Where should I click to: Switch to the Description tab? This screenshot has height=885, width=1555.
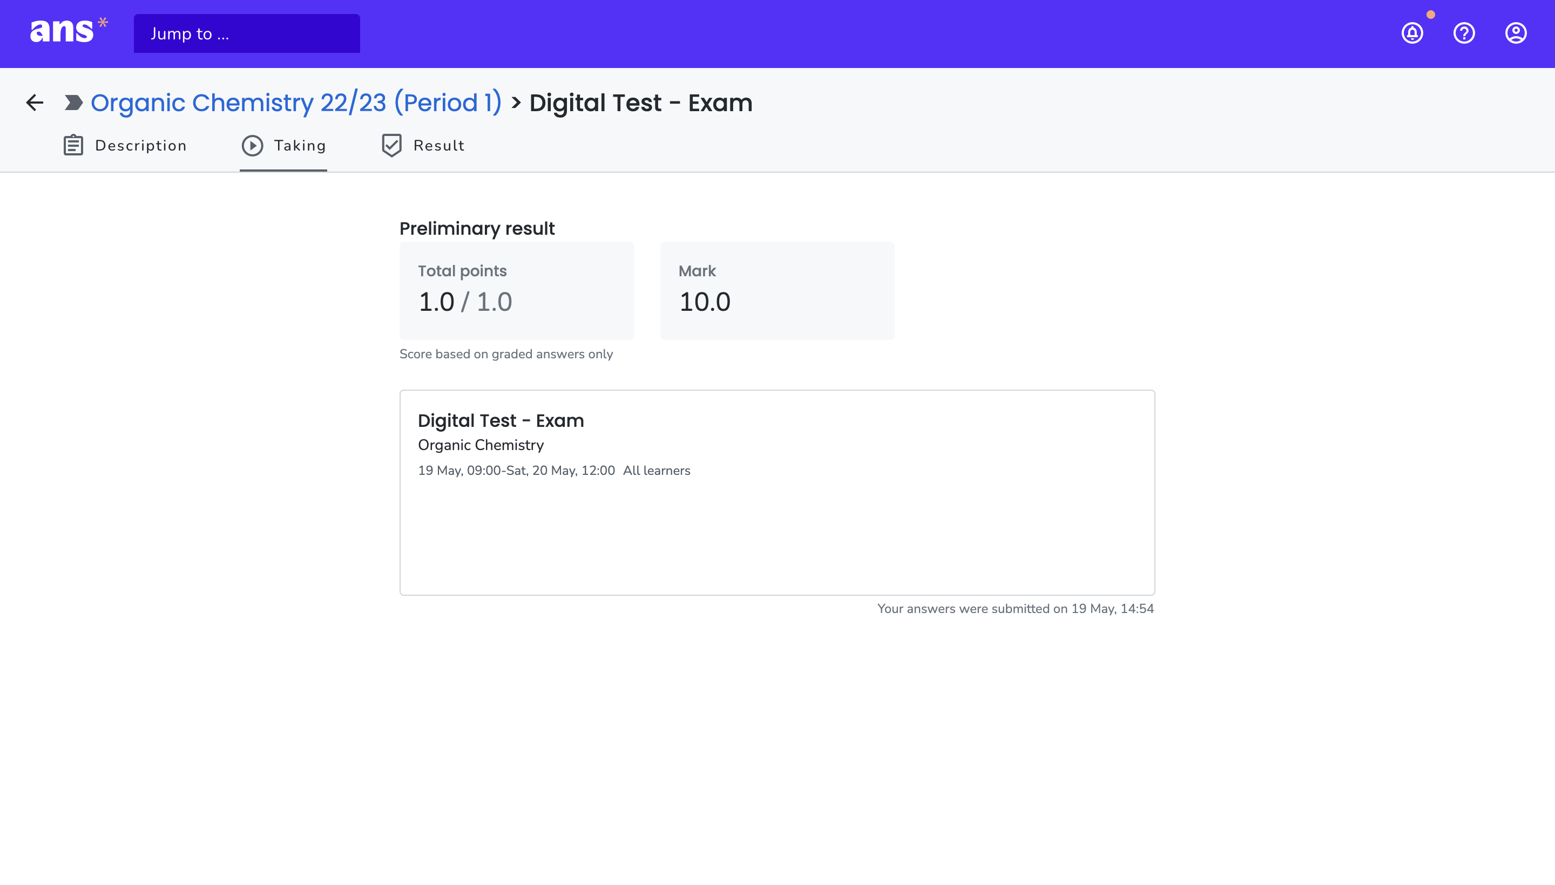[125, 146]
